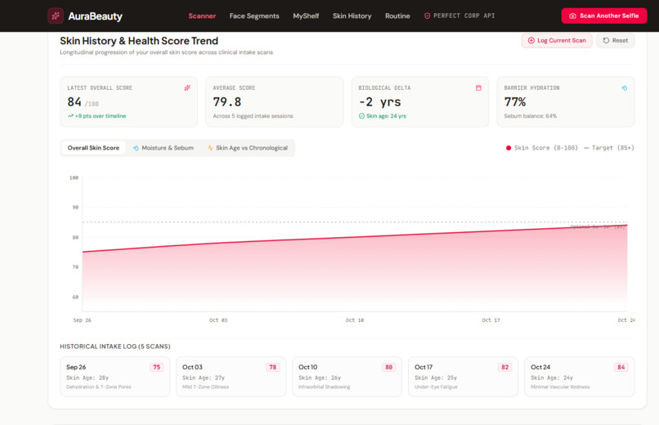Click Historical Intake Log (5 Scans) heading
This screenshot has width=659, height=425.
click(115, 347)
